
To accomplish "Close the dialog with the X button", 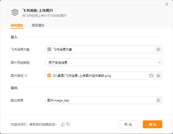I will pos(167,4).
